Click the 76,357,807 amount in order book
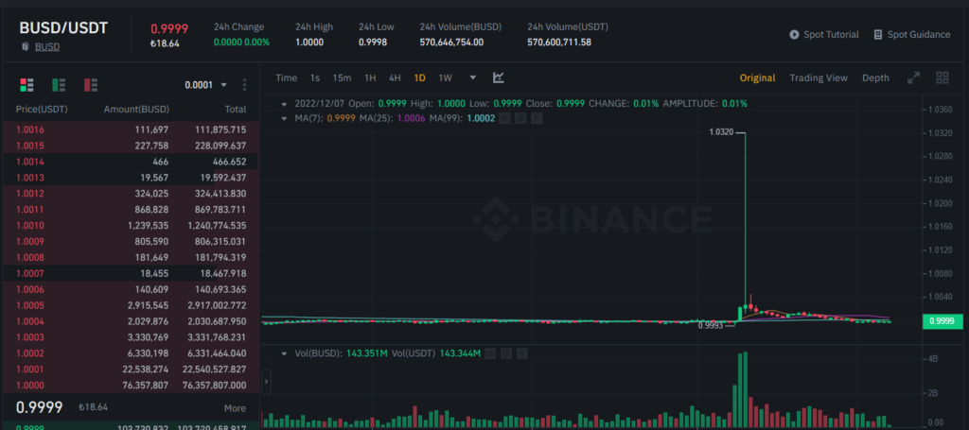This screenshot has height=430, width=969. point(147,385)
